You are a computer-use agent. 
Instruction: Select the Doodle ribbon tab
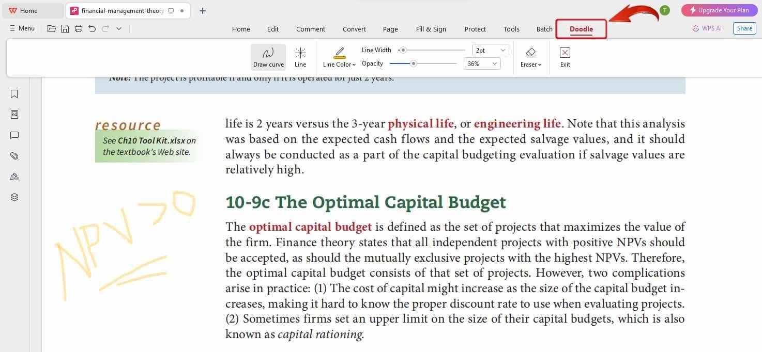coord(581,29)
